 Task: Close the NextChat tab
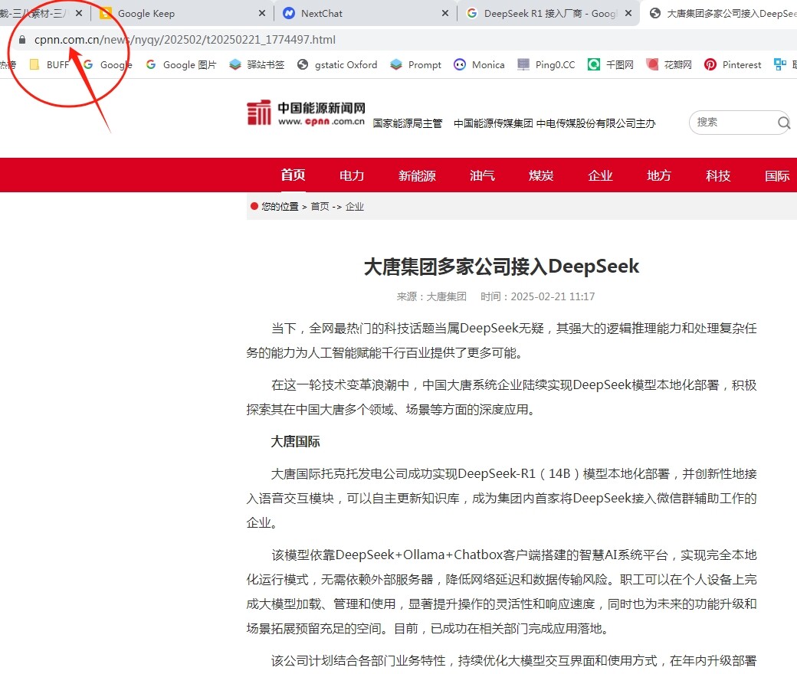pyautogui.click(x=445, y=13)
